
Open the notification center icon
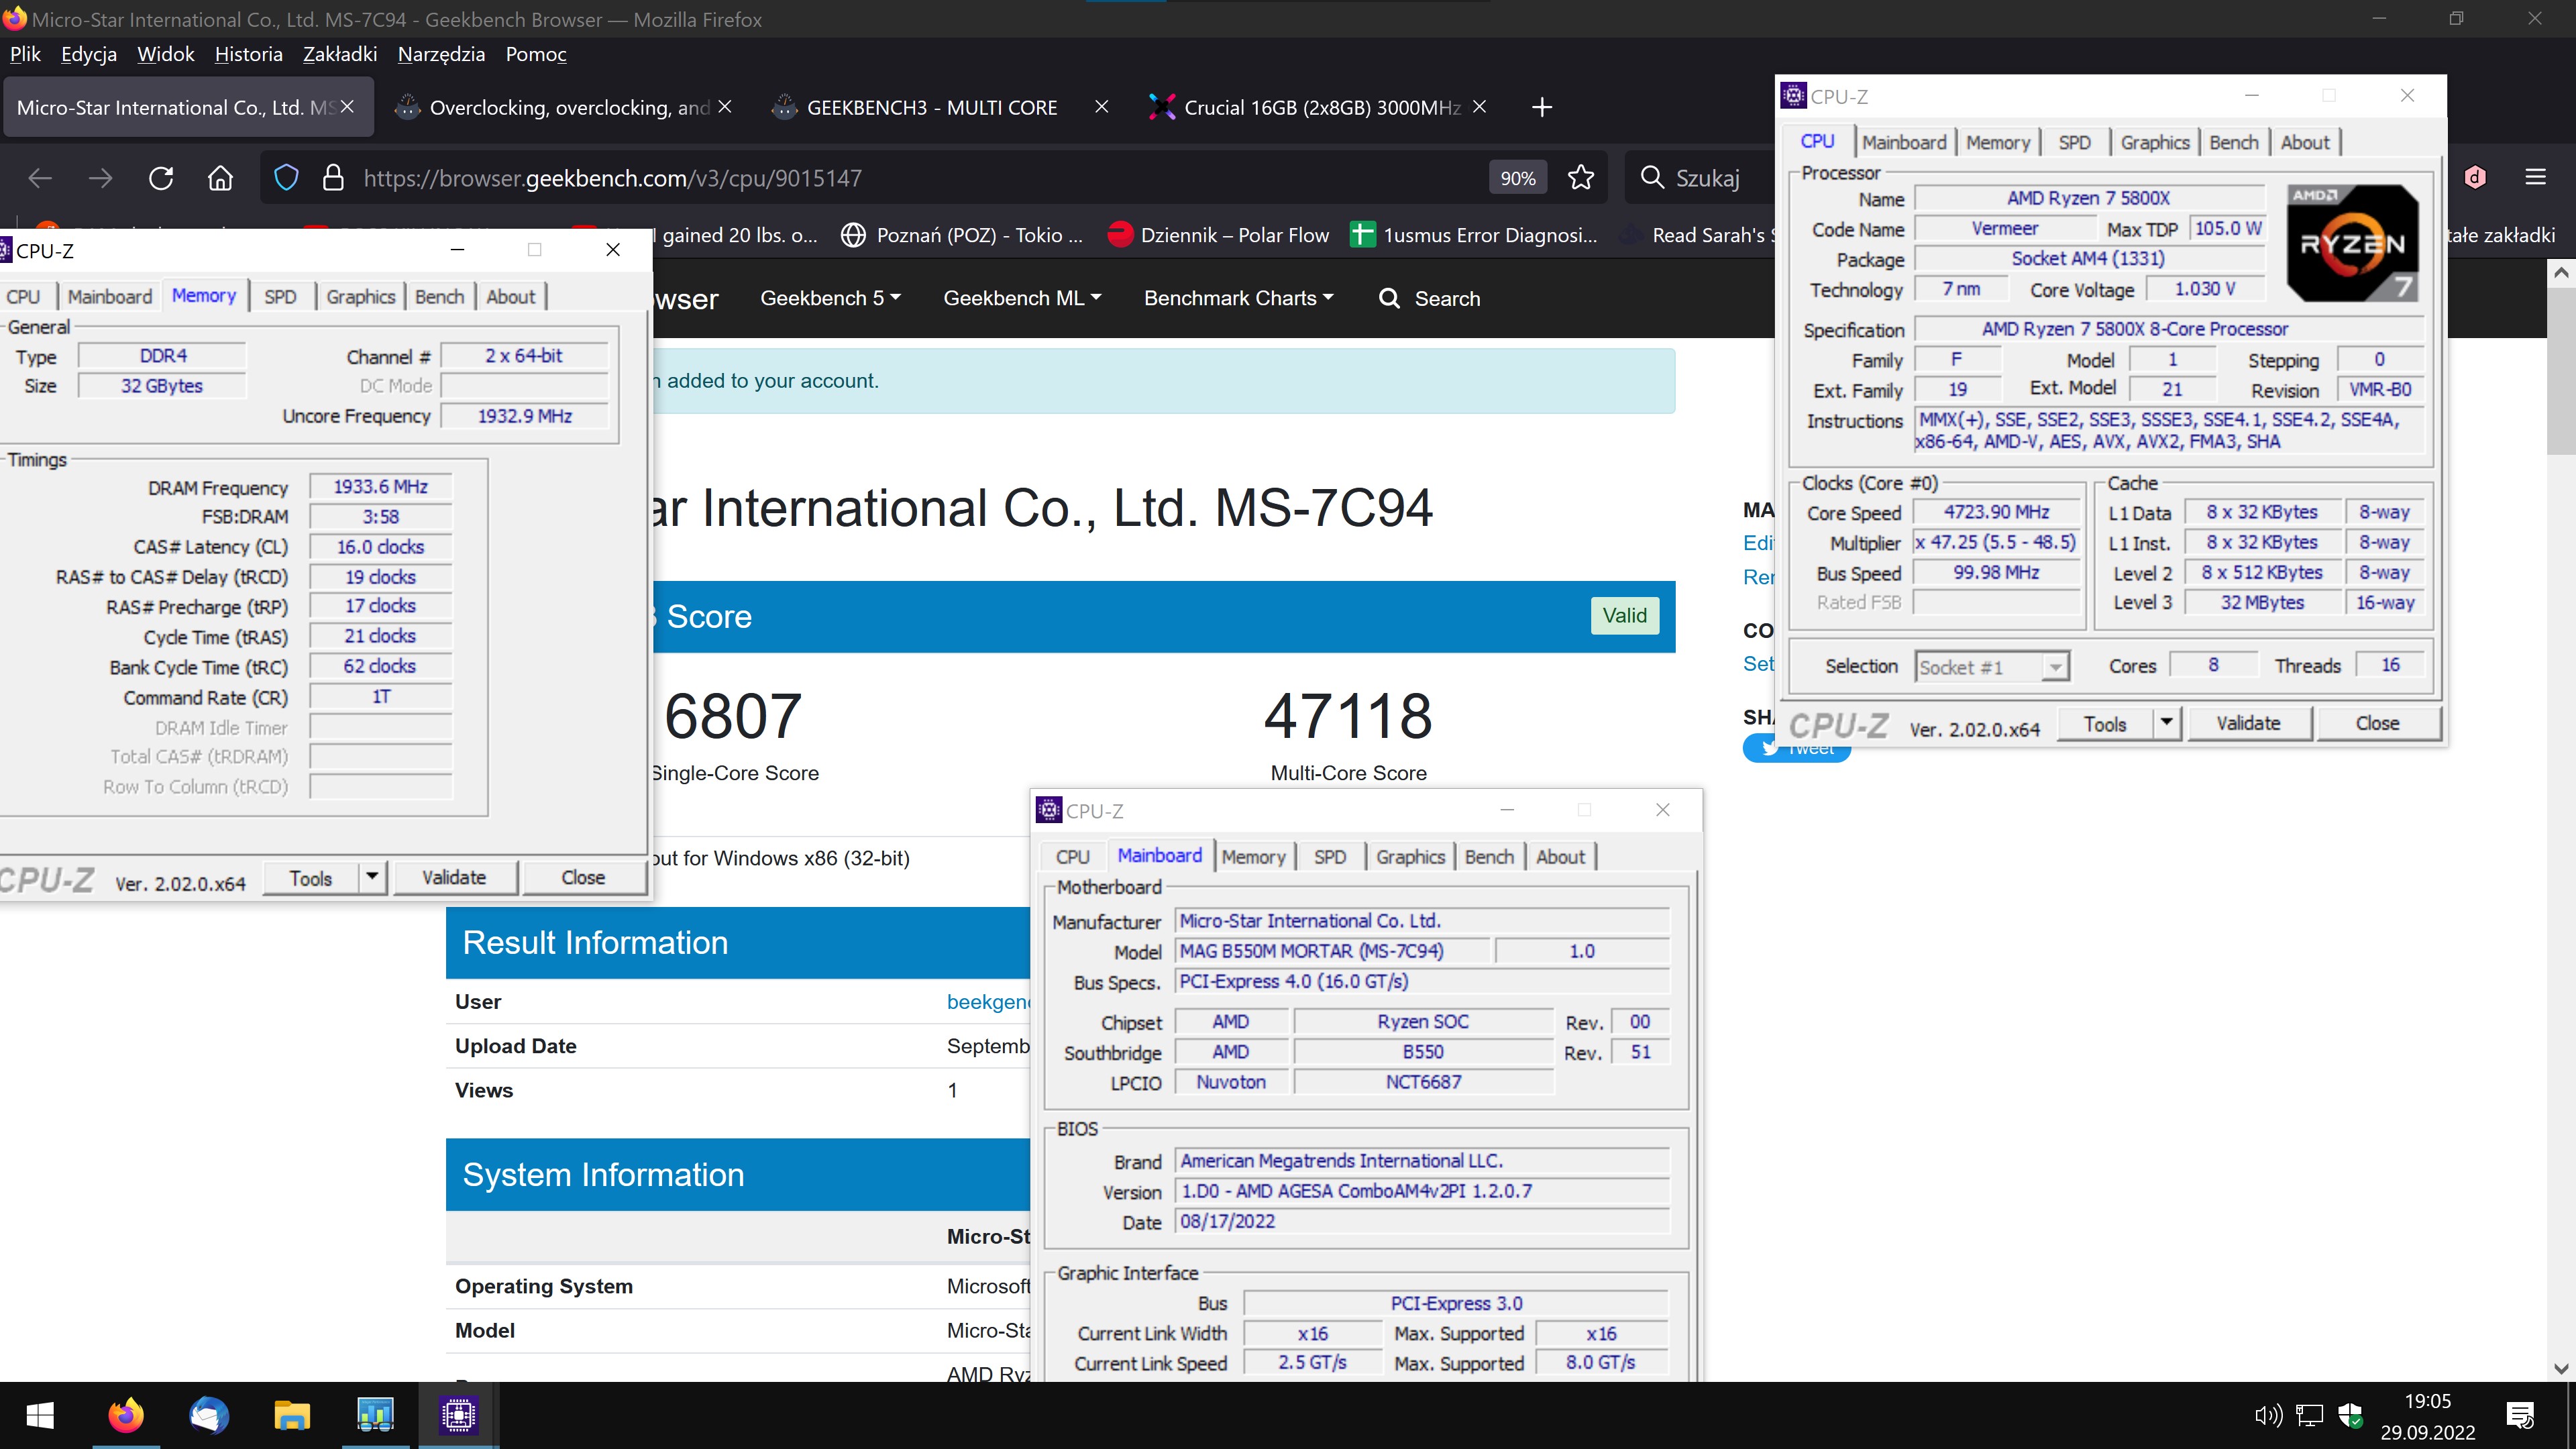coord(2521,1415)
